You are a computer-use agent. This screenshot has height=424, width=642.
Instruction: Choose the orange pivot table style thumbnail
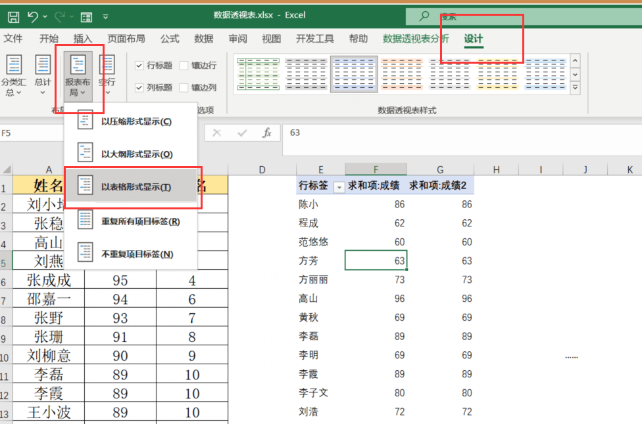pos(402,74)
